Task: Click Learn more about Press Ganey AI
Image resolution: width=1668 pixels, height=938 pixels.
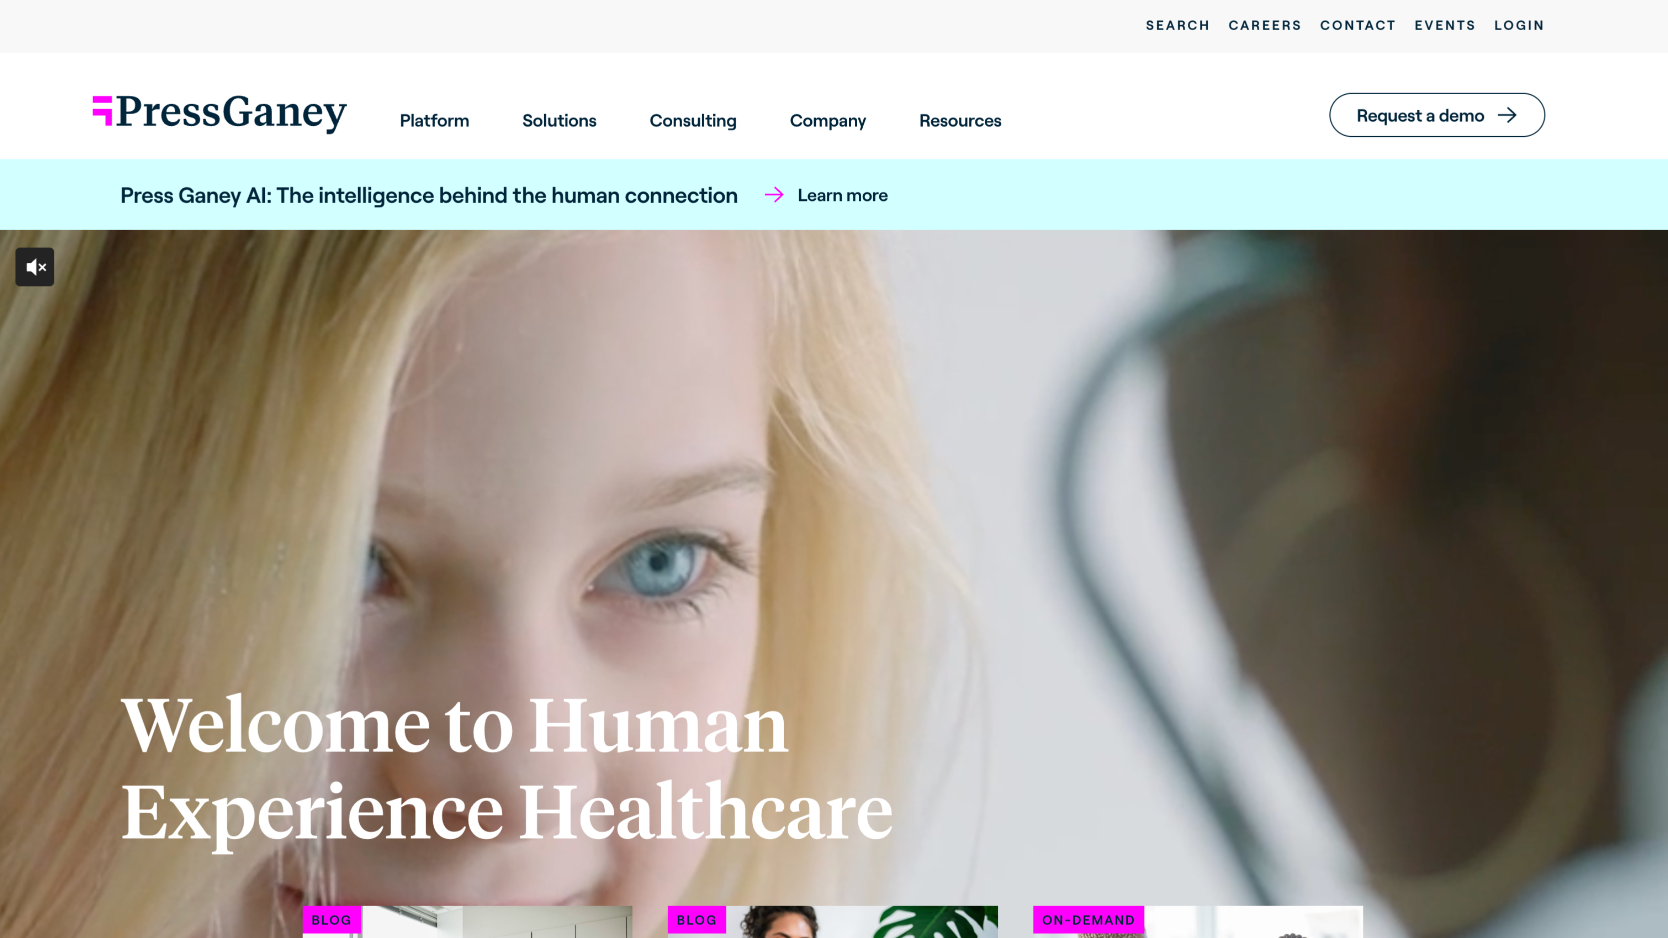Action: (x=842, y=195)
